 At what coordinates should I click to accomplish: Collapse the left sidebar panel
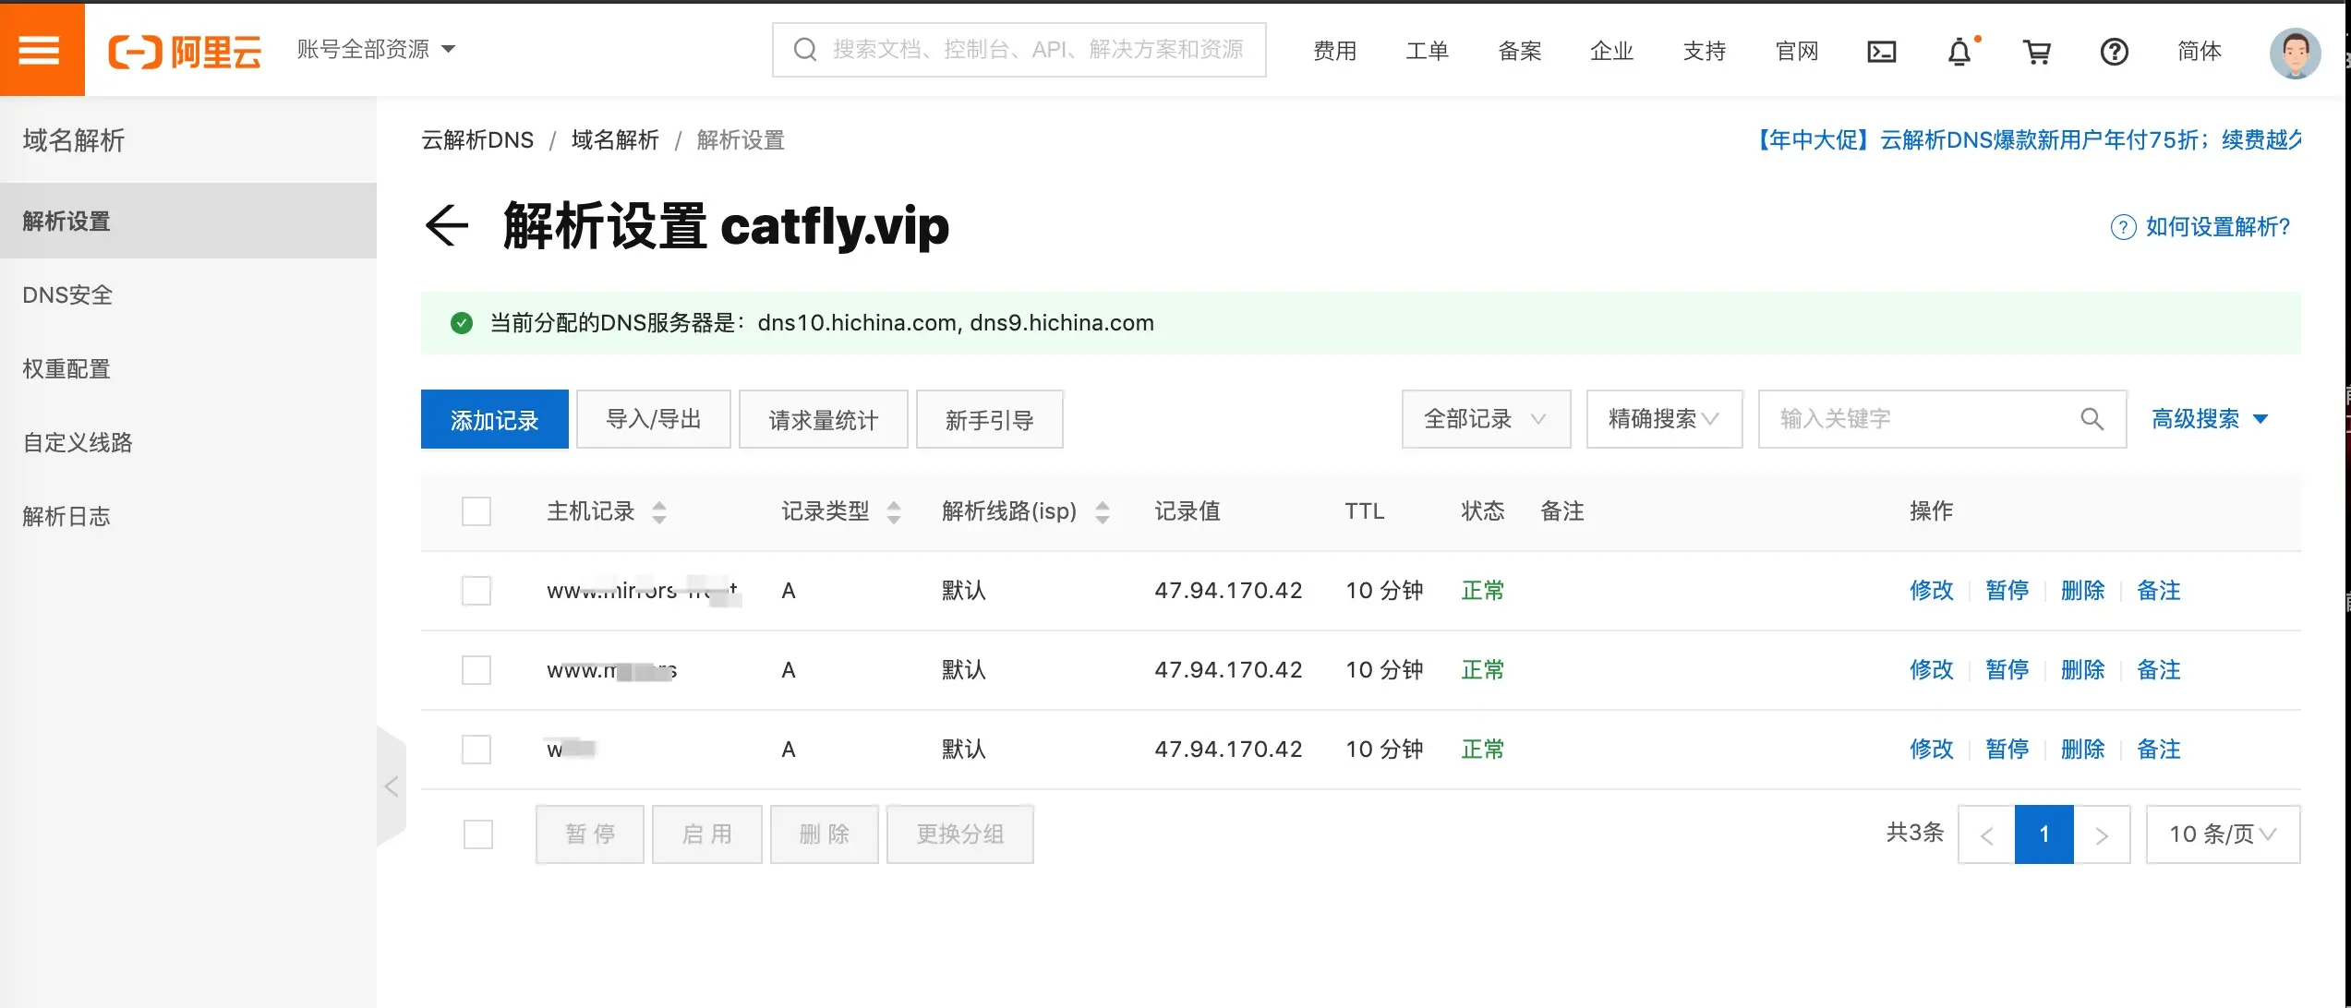(392, 786)
